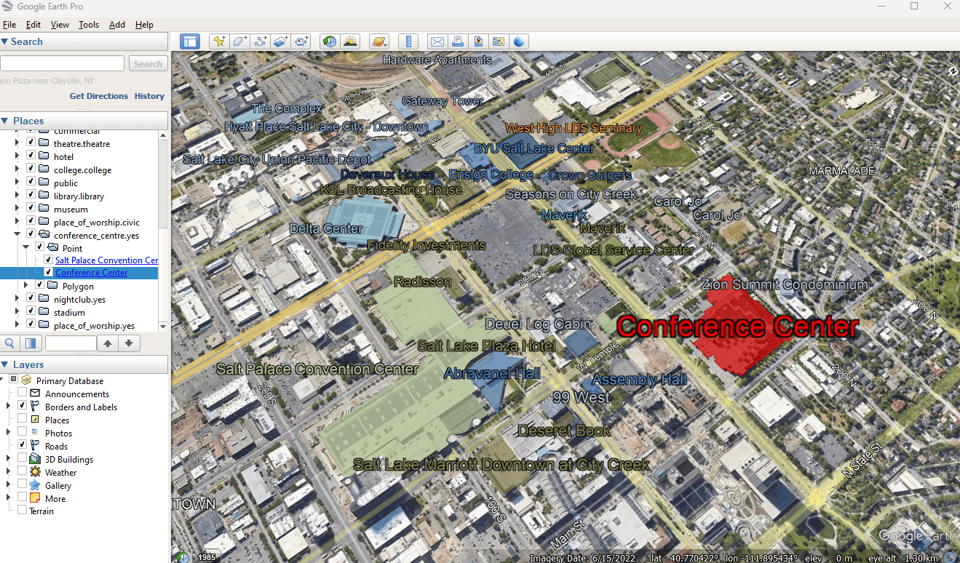The height and width of the screenshot is (563, 960).
Task: Click the magnifier search-places icon
Action: 10,343
